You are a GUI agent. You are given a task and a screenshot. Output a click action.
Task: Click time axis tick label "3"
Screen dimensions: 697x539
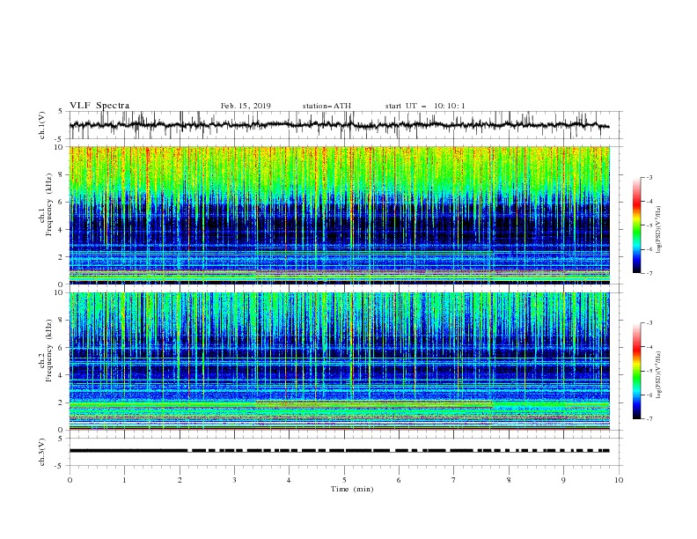[234, 480]
